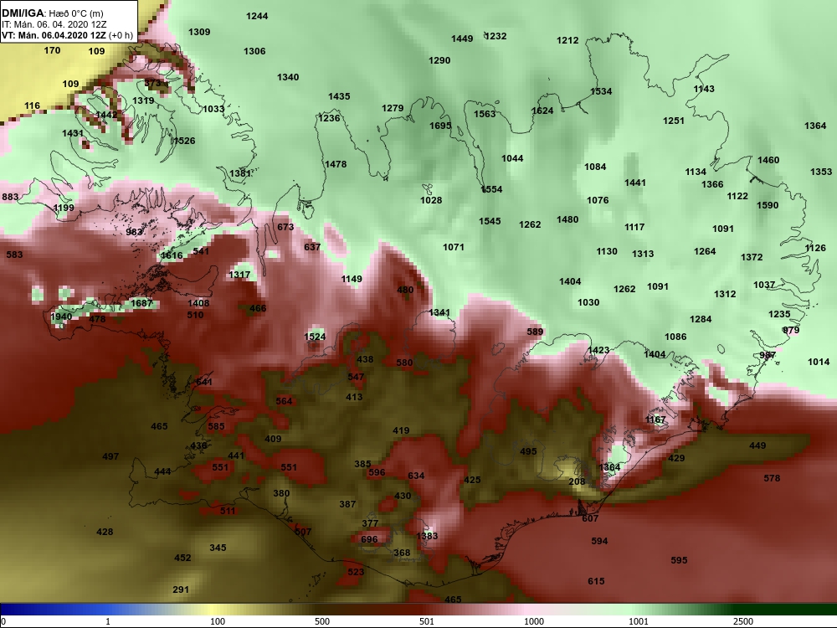Select the value 449 in the southeast
The height and width of the screenshot is (628, 837).
coord(757,445)
